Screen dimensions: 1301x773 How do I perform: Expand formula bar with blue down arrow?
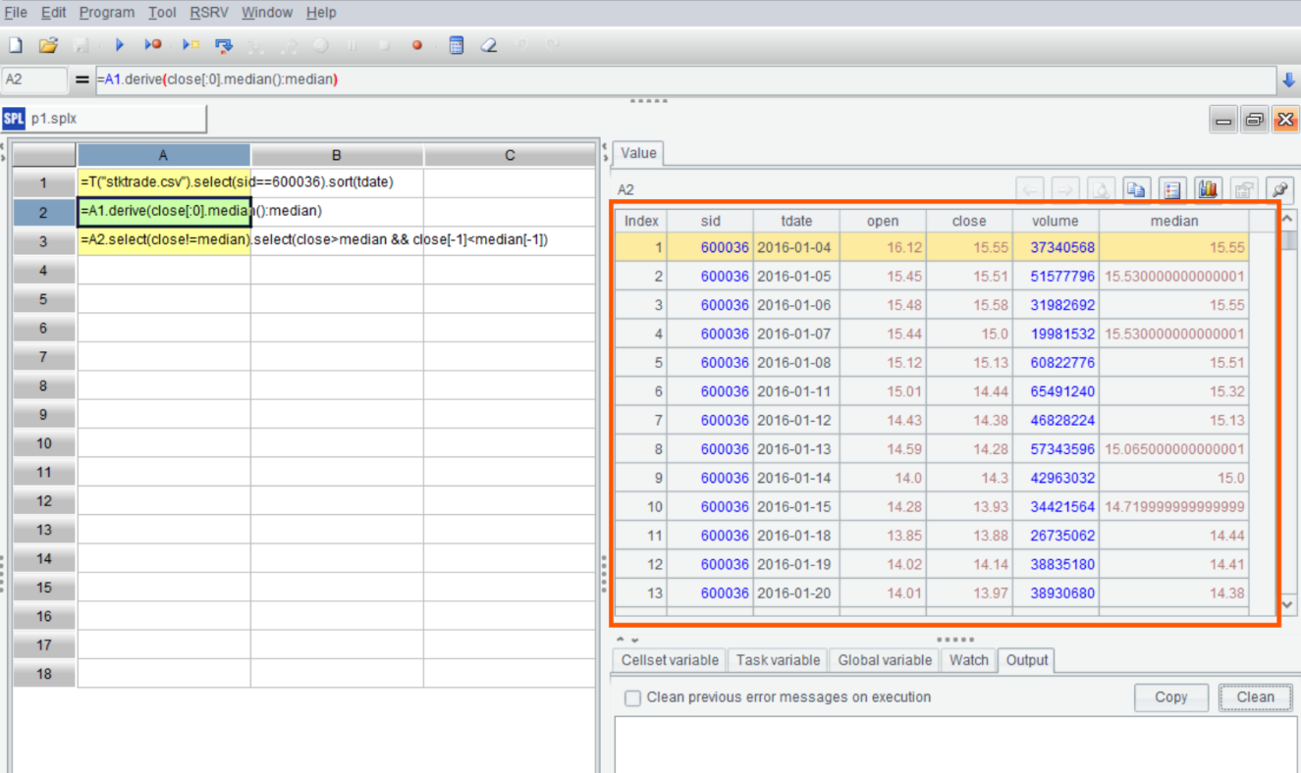point(1288,79)
